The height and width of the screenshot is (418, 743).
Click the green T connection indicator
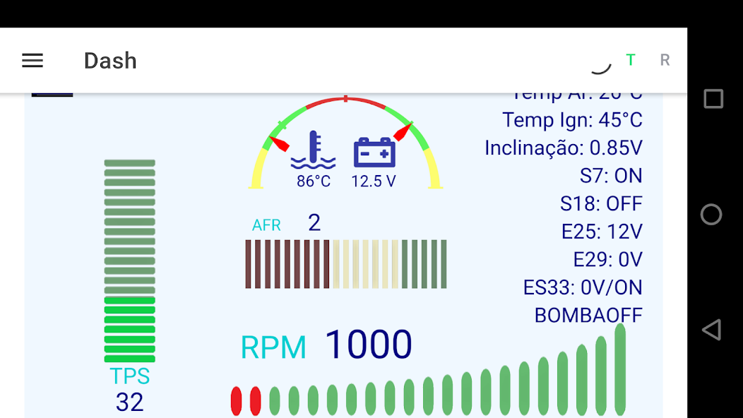coord(630,60)
